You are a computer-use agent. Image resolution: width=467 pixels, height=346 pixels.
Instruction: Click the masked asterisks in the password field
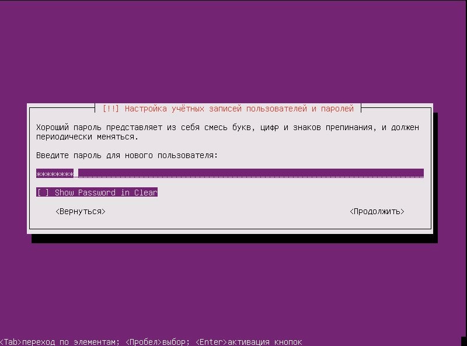point(54,173)
